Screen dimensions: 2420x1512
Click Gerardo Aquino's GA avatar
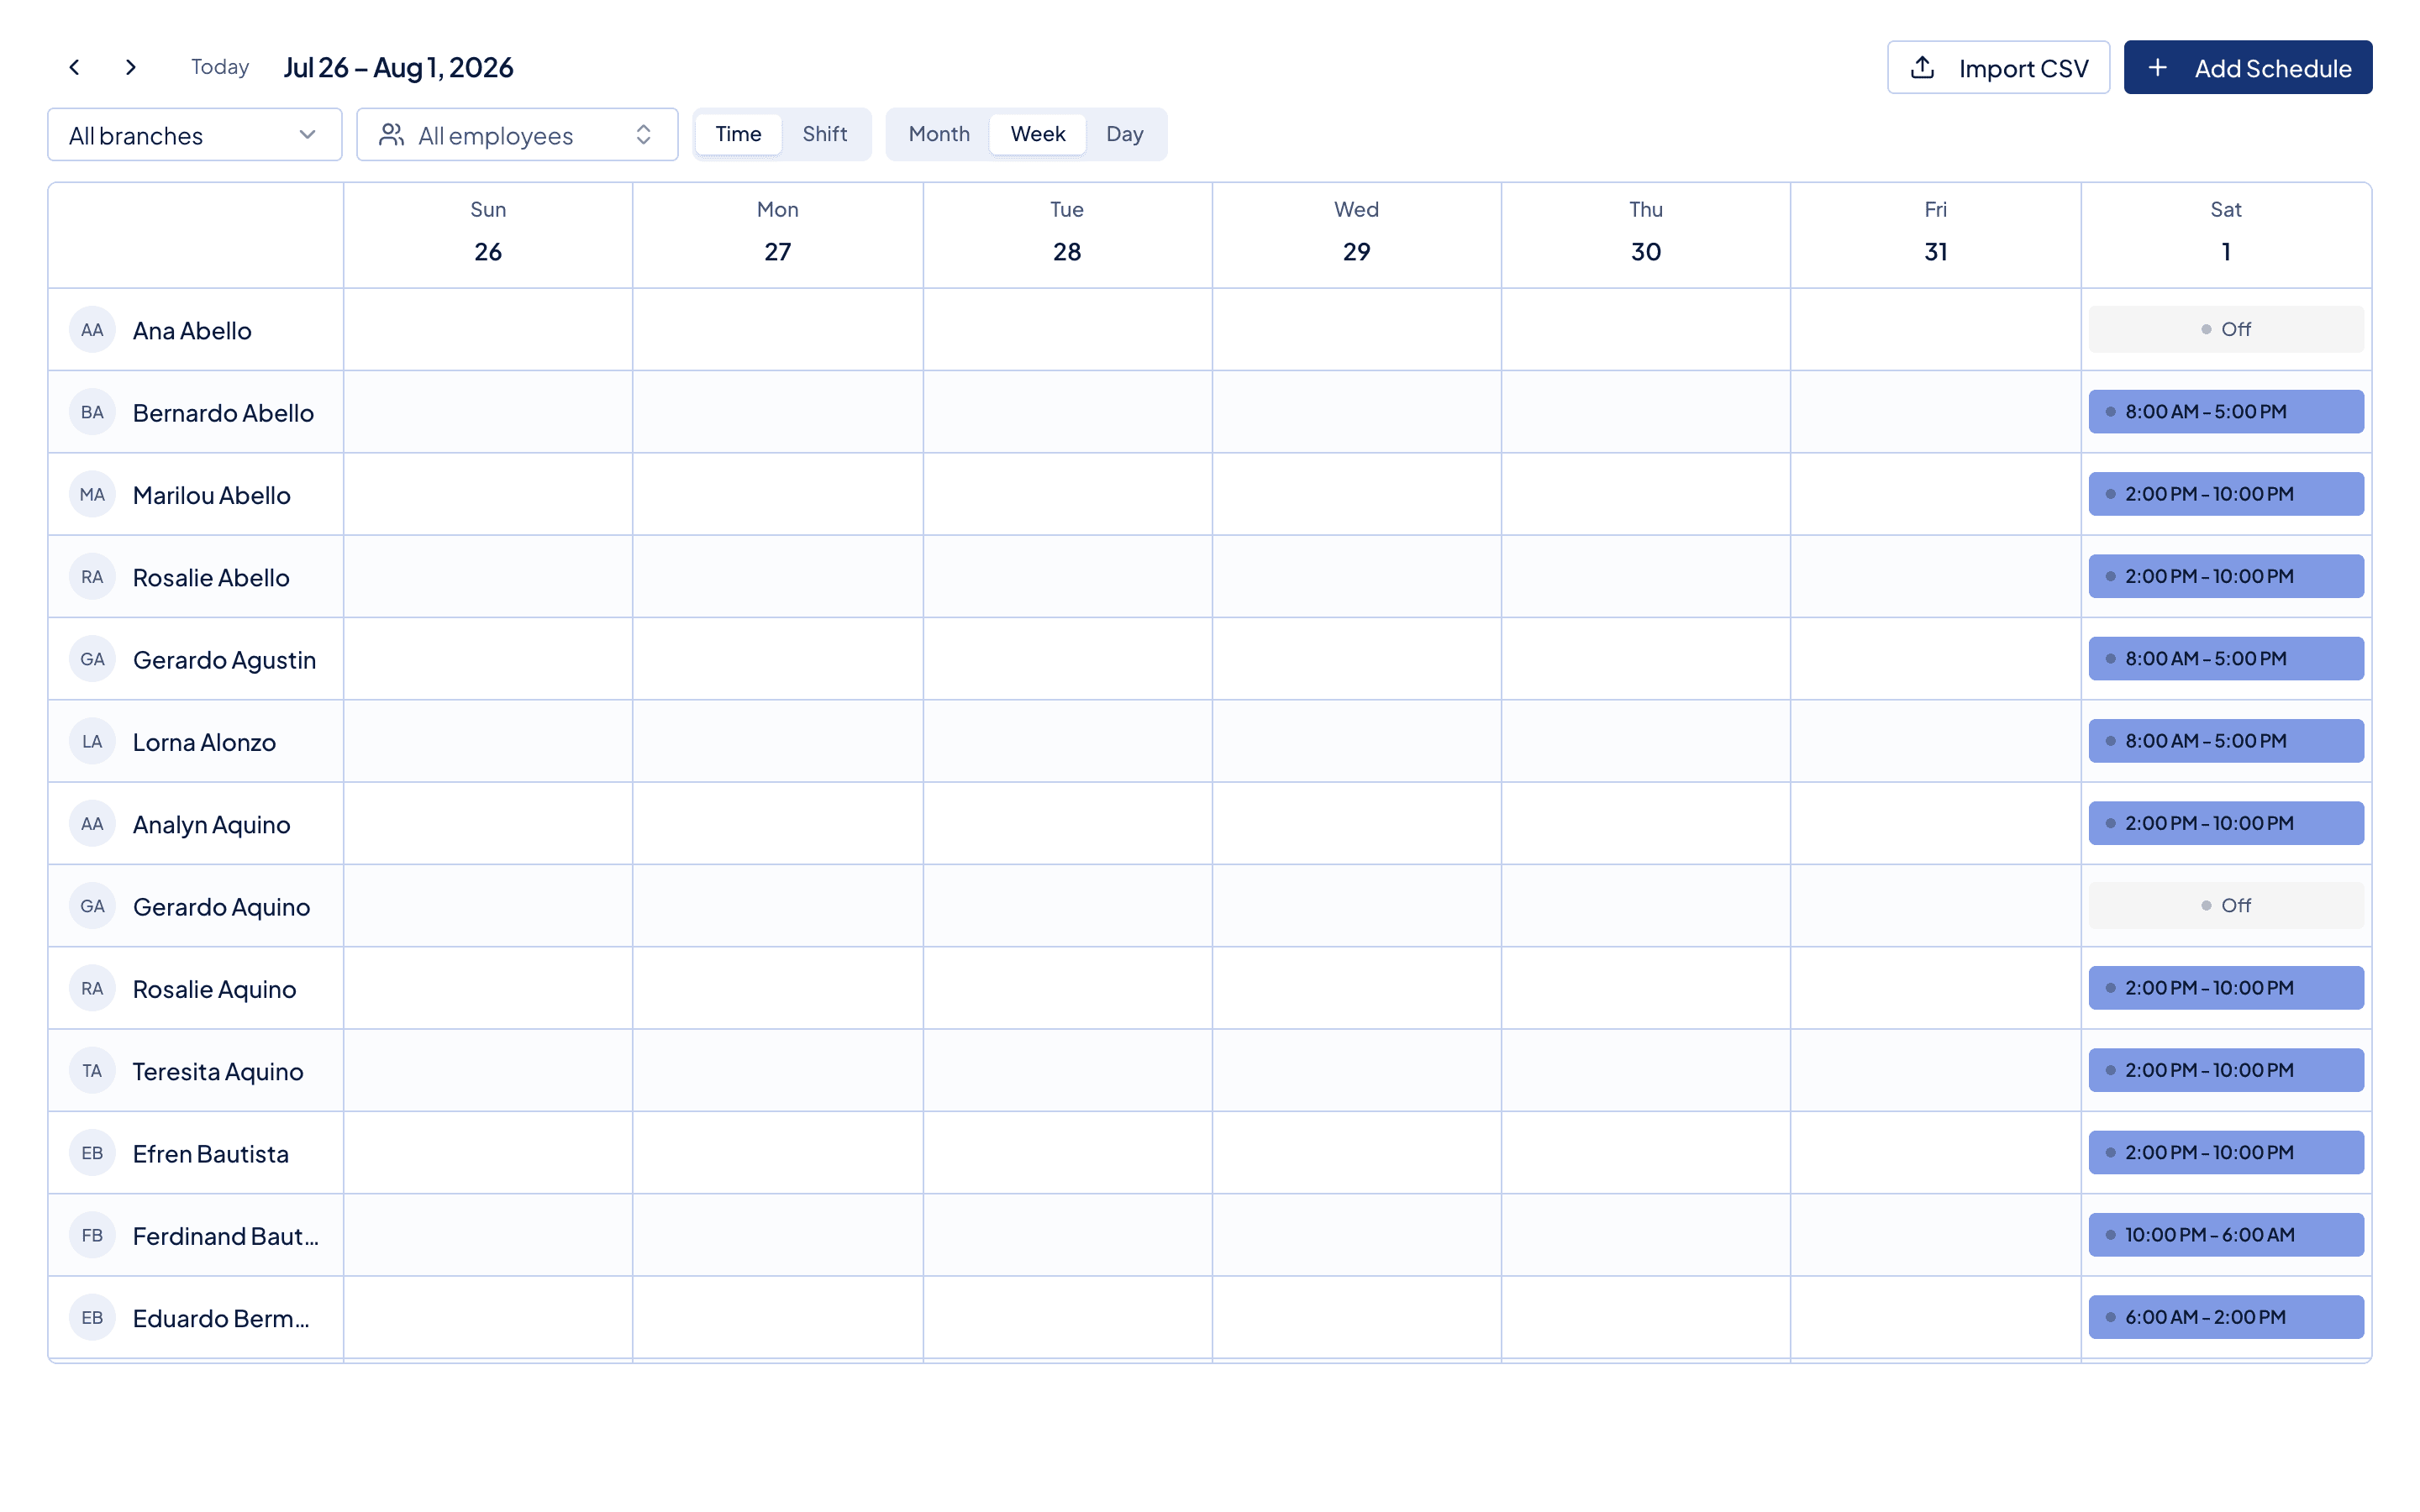pyautogui.click(x=92, y=906)
